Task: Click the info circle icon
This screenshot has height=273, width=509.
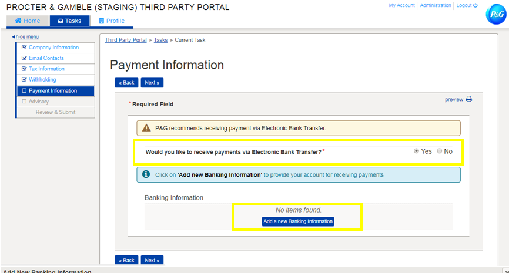Action: click(146, 174)
